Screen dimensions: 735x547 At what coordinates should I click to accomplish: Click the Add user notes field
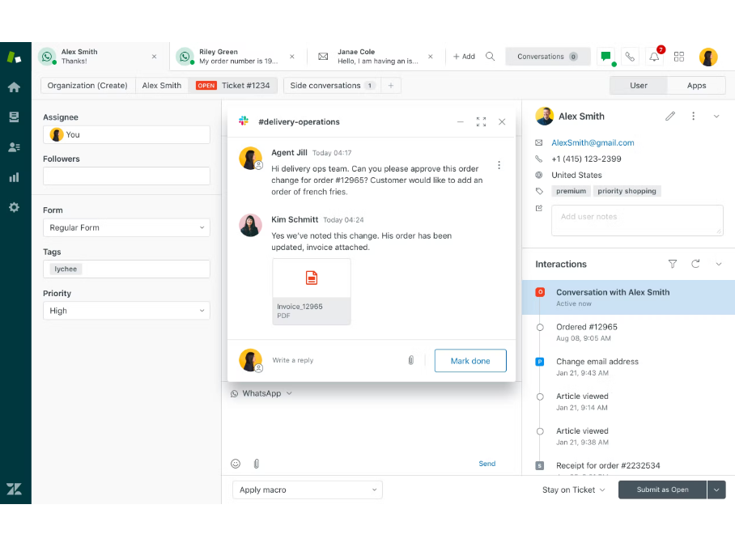637,220
